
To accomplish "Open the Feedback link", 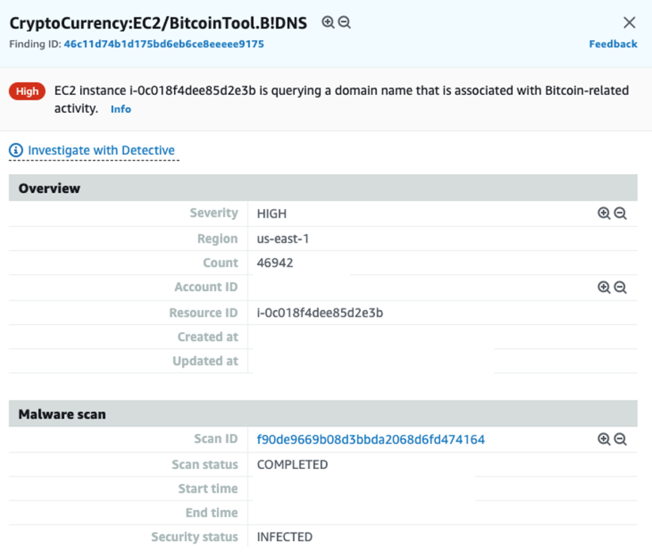I will pos(613,43).
